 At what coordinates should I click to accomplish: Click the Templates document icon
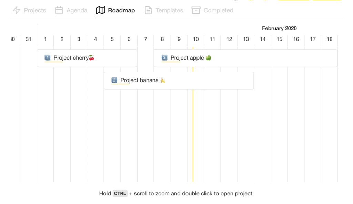(x=148, y=10)
